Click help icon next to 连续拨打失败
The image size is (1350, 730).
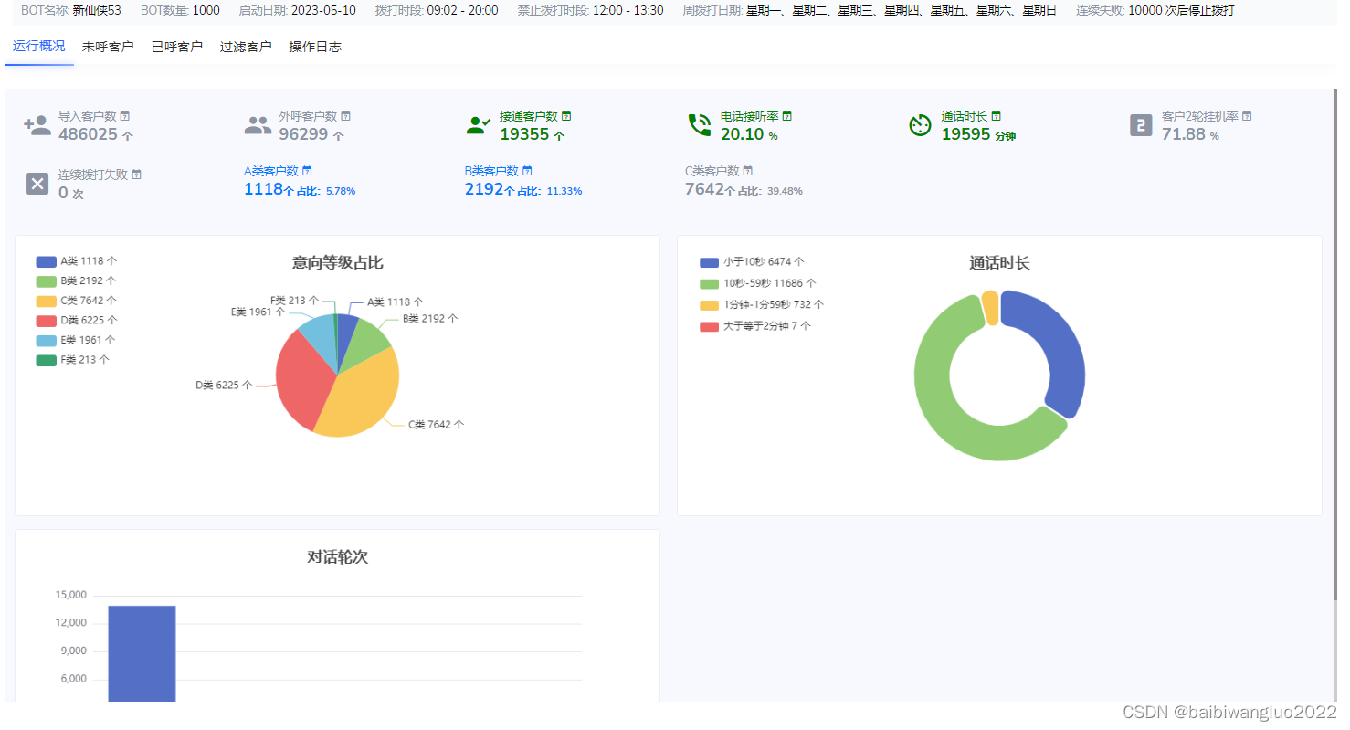coord(137,174)
